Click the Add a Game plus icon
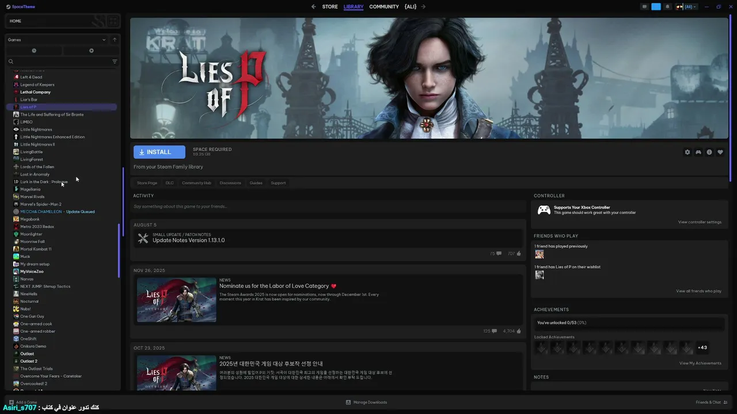737x414 pixels. 12,402
